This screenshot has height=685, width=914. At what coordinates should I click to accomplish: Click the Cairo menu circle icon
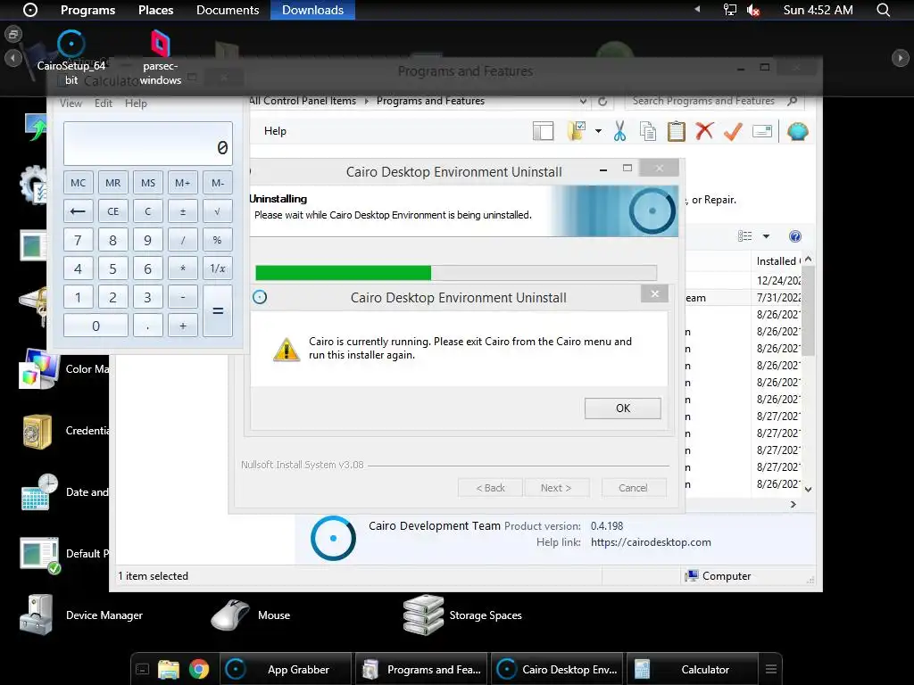pyautogui.click(x=30, y=10)
